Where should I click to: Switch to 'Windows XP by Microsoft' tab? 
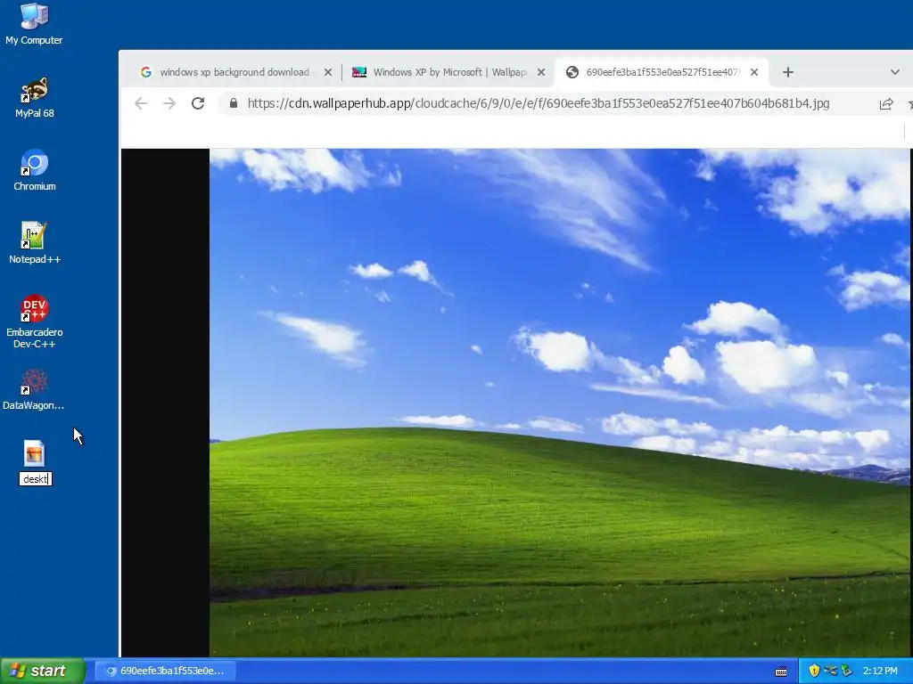point(449,72)
